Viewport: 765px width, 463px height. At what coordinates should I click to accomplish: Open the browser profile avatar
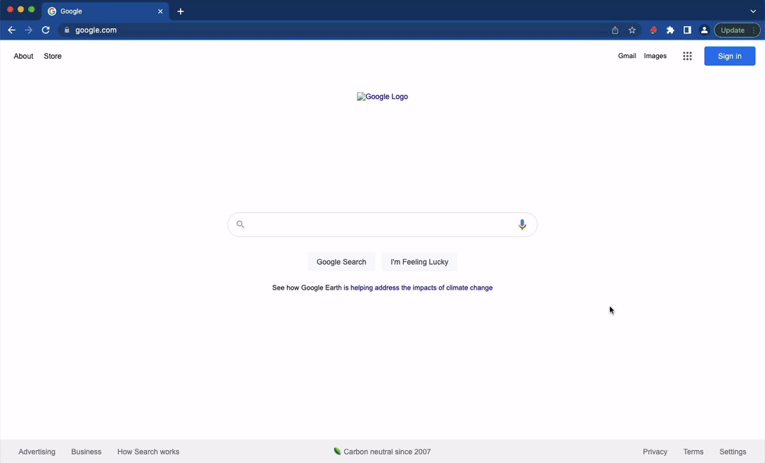click(x=704, y=30)
